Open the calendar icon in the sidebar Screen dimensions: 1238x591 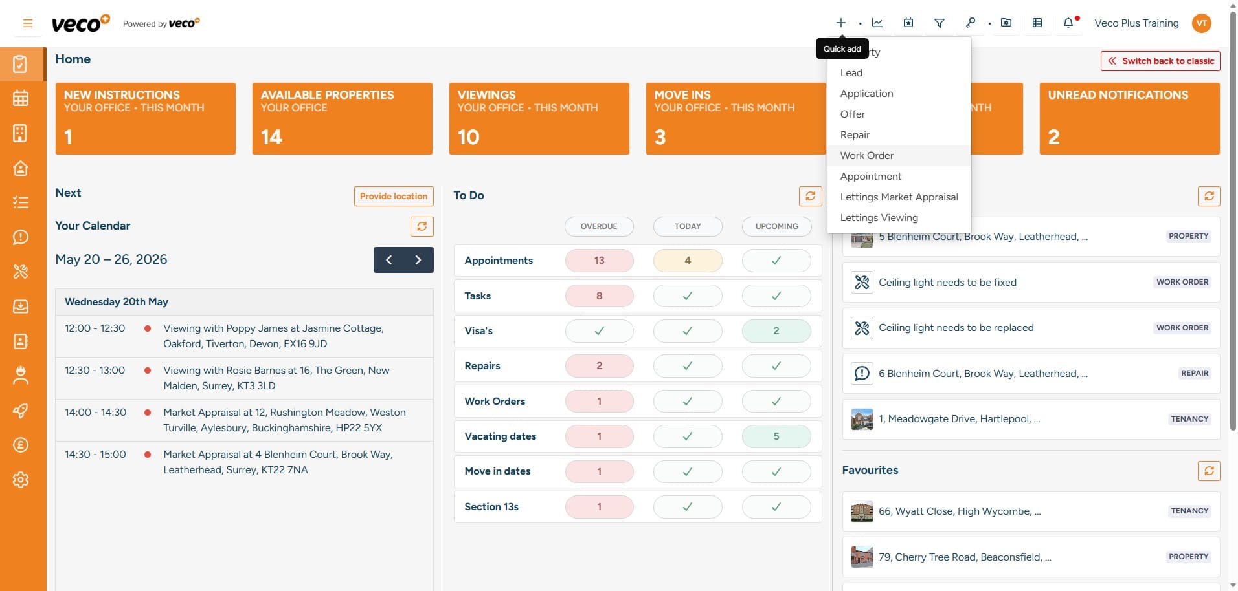pos(21,98)
